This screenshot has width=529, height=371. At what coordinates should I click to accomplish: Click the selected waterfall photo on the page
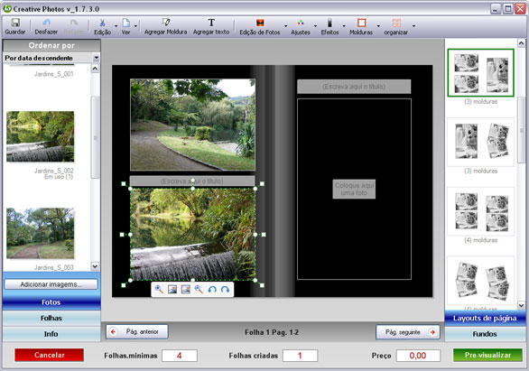pos(192,235)
